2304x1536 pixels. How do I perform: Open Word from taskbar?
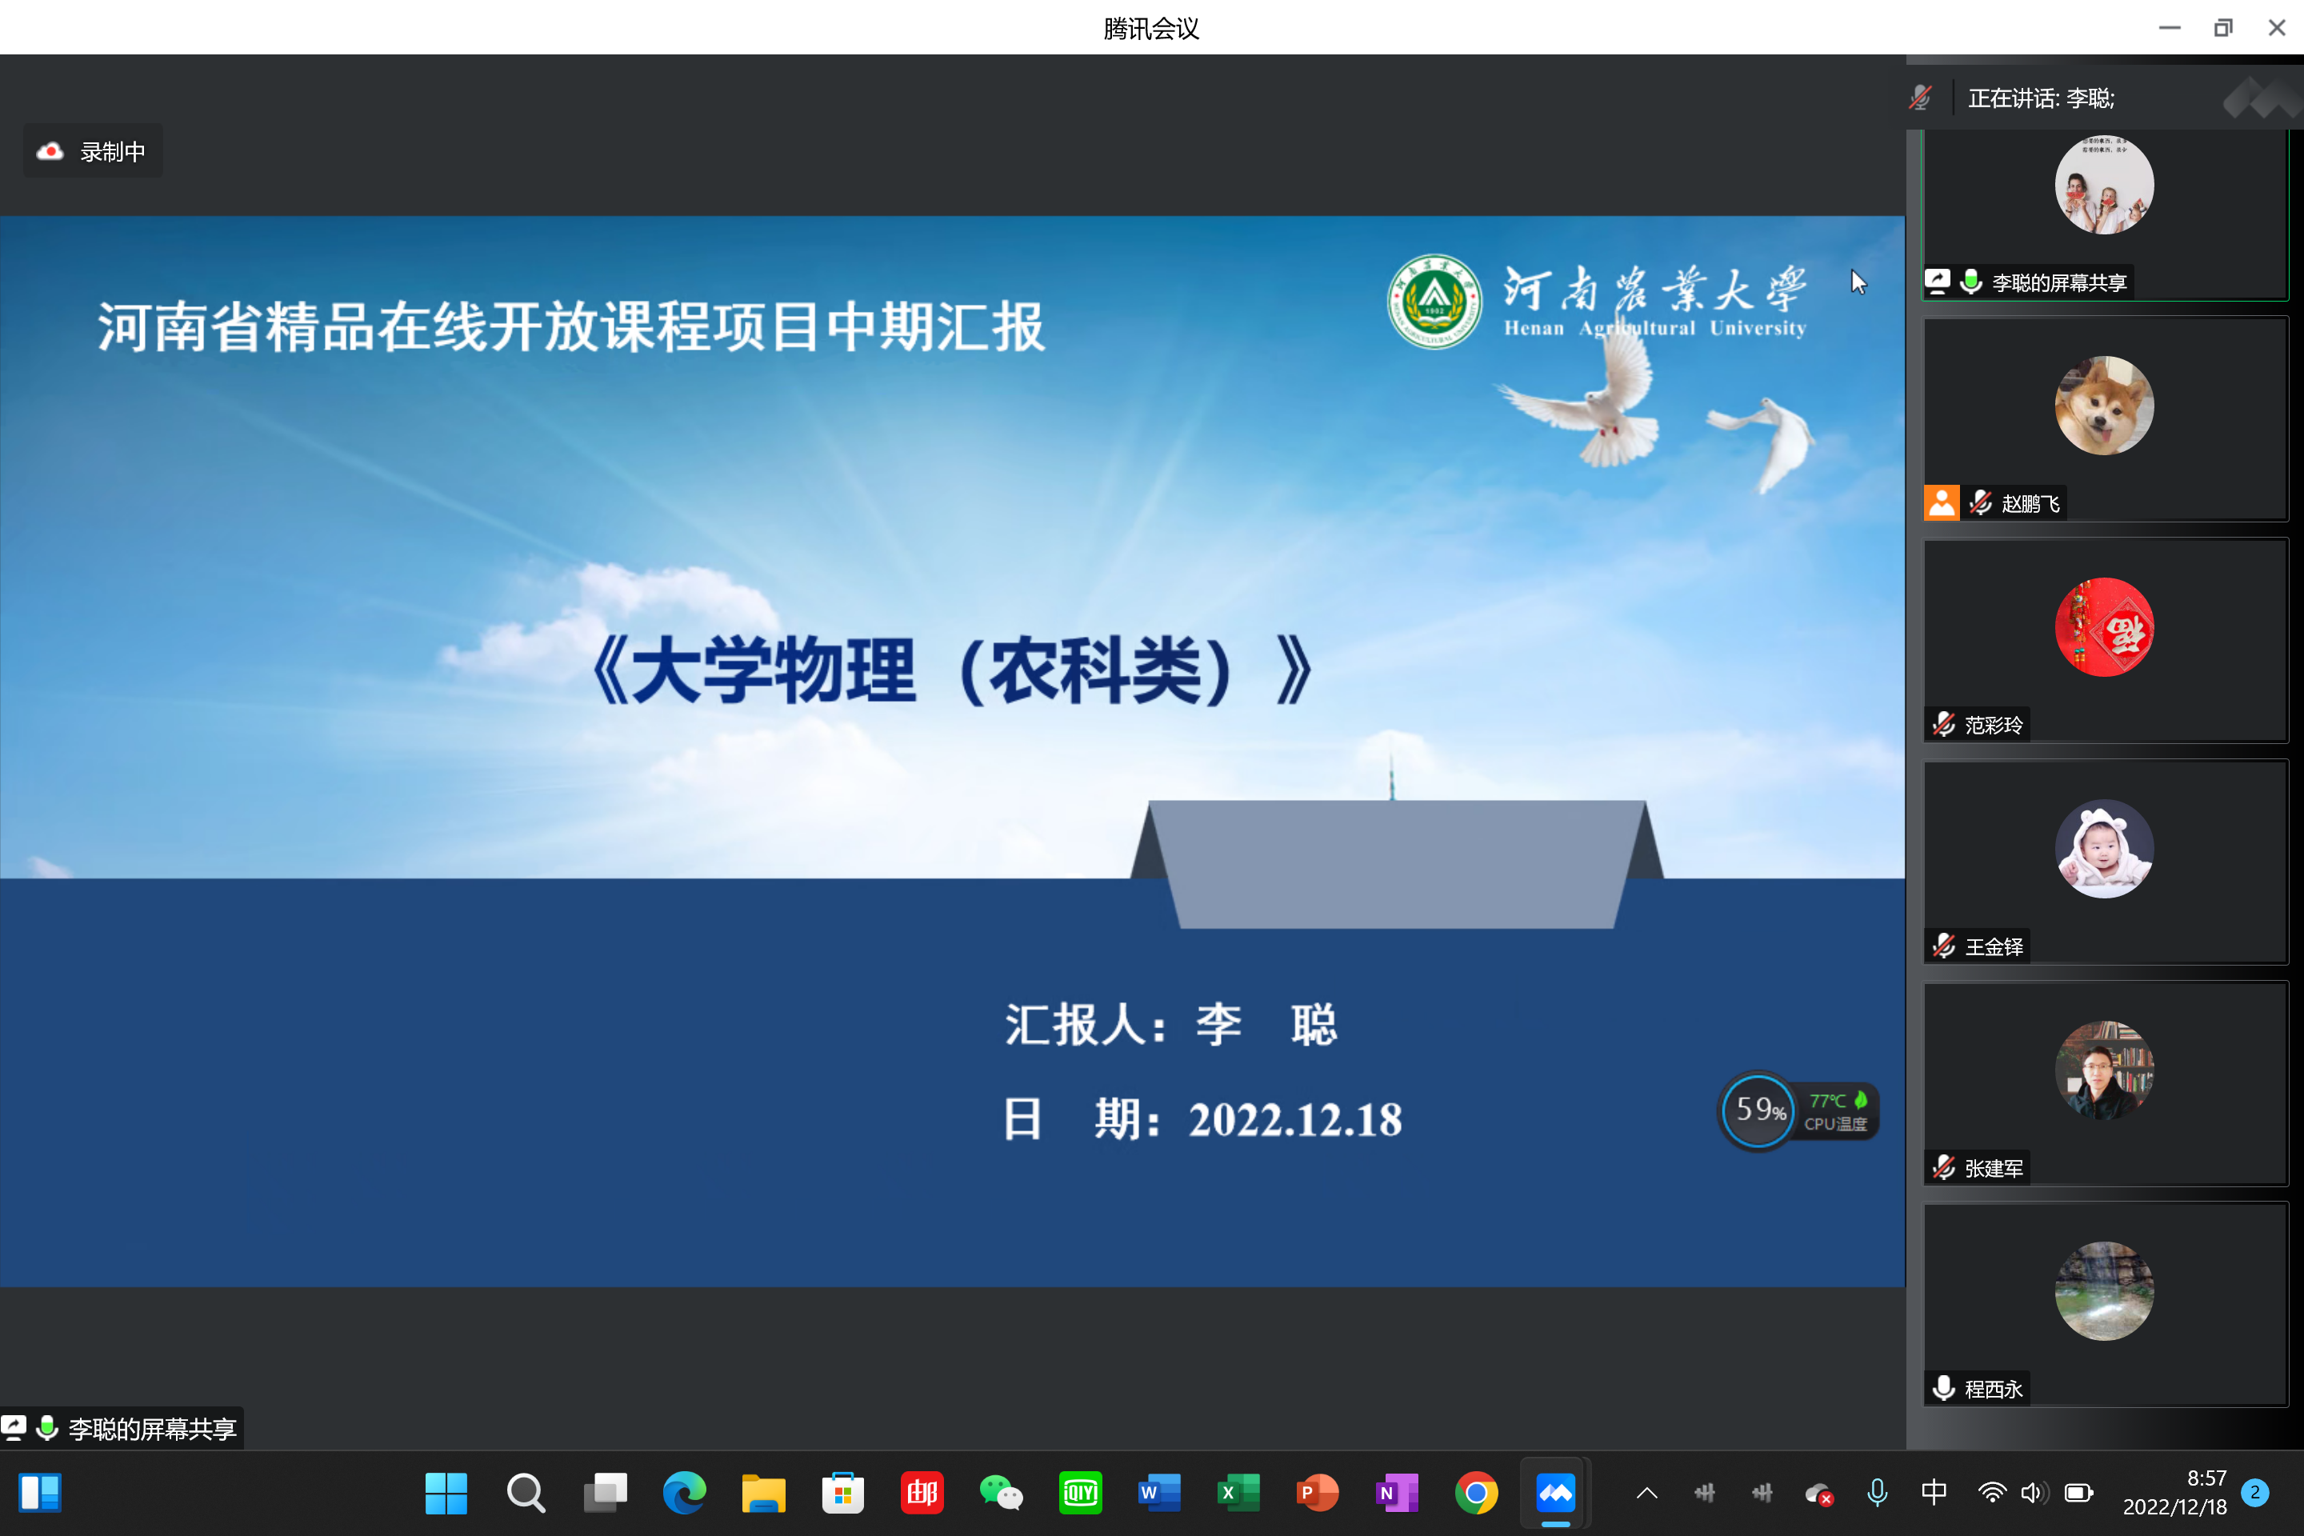1159,1493
